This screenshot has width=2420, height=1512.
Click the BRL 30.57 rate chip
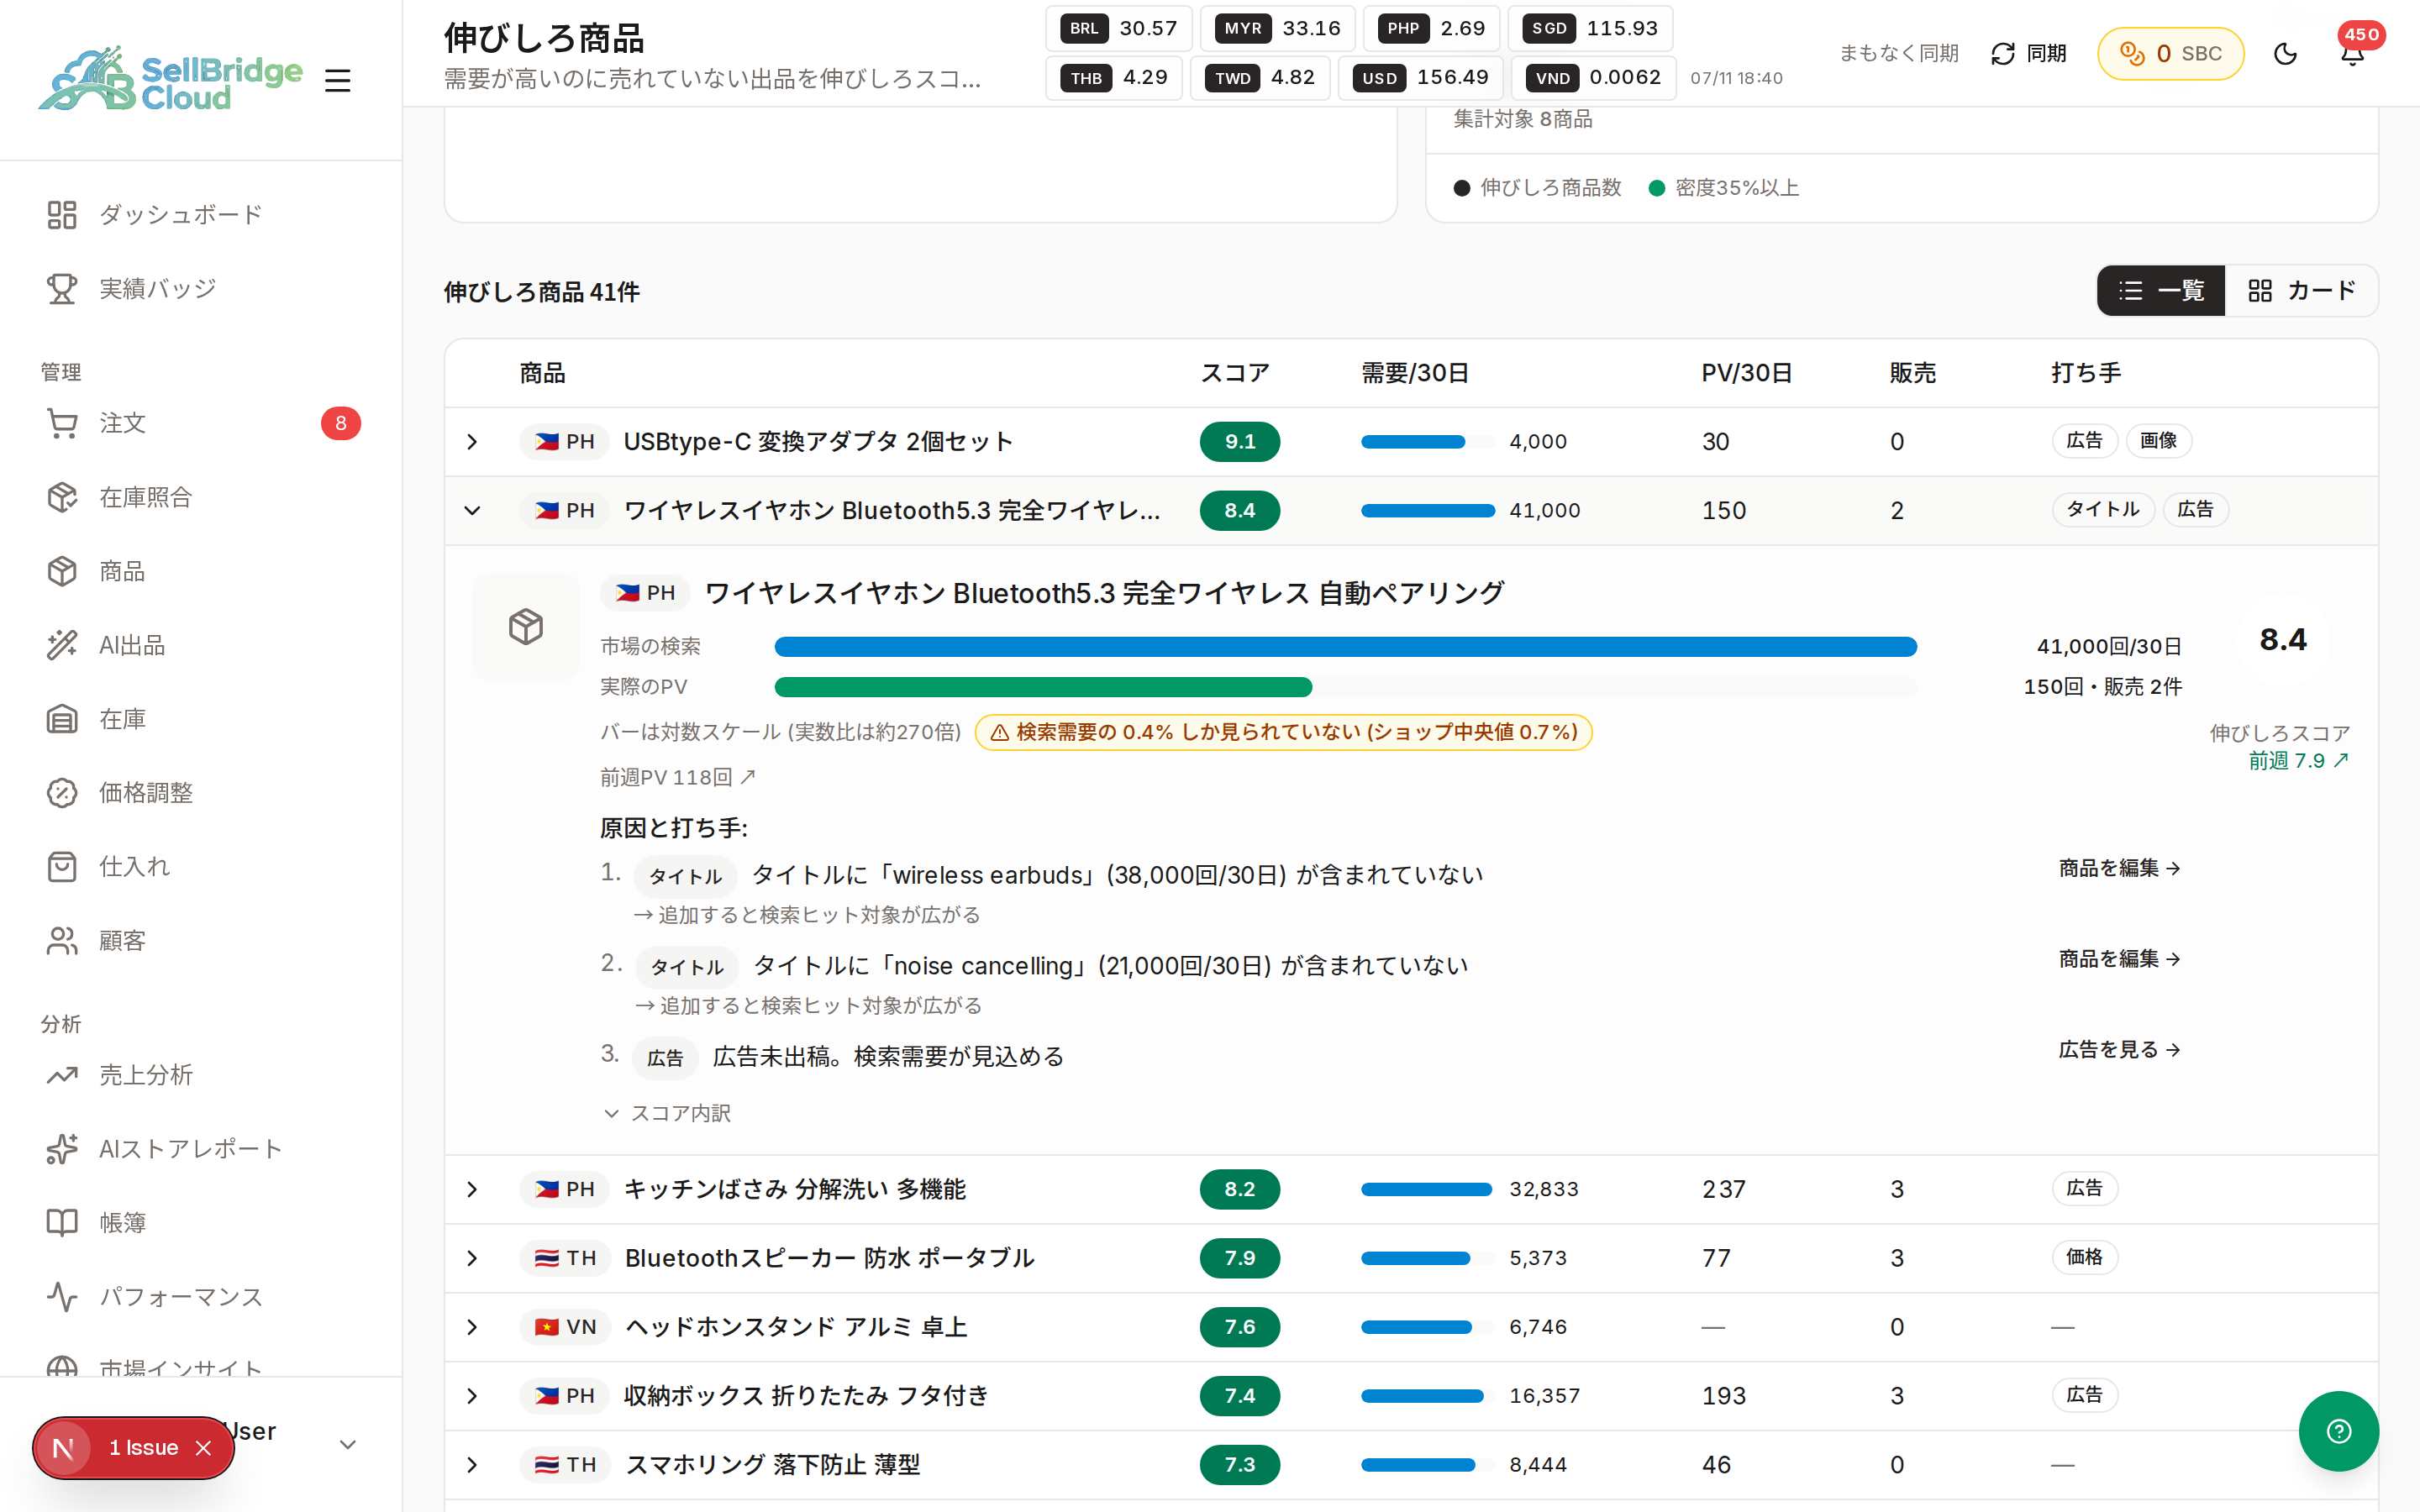pos(1118,29)
